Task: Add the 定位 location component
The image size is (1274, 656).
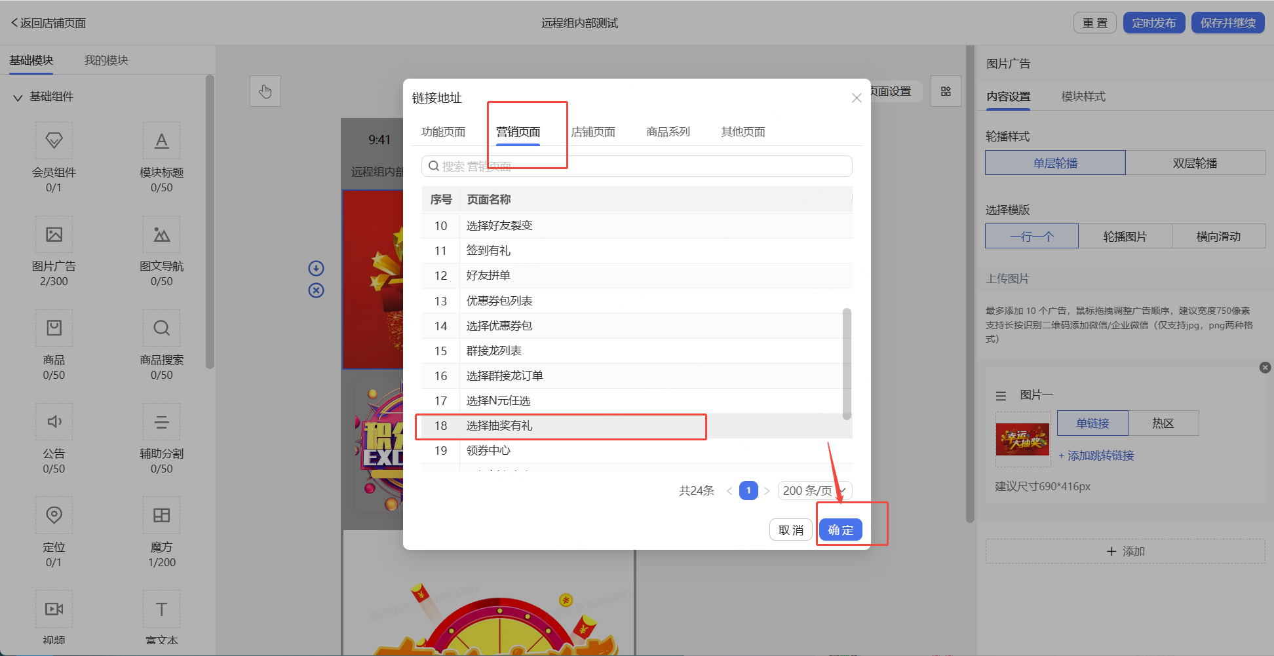Action: click(x=54, y=515)
